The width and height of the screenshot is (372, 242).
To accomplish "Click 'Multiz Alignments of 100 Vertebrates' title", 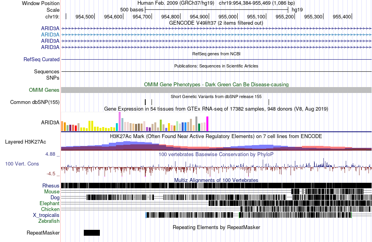I will (x=216, y=180).
